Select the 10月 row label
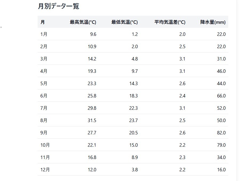 coord(45,145)
